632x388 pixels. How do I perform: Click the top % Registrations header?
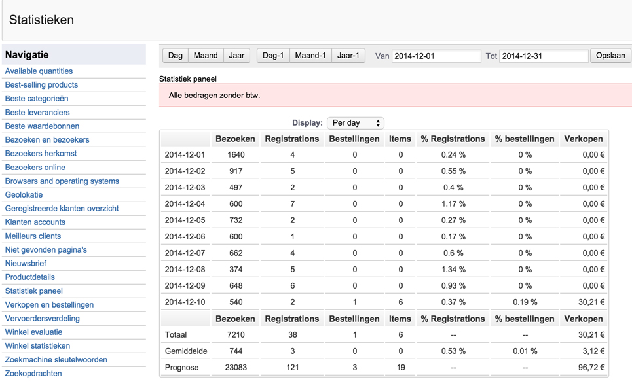coord(453,139)
